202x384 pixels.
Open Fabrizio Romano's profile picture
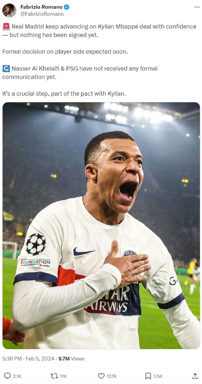(9, 10)
